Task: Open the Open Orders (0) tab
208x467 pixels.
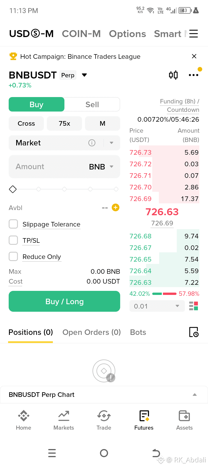Action: click(92, 332)
